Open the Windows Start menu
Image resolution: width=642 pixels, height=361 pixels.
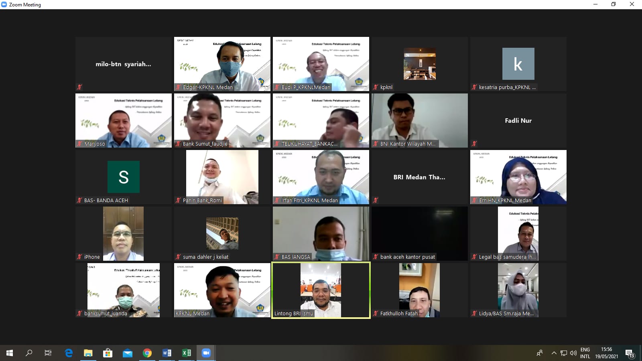click(10, 353)
